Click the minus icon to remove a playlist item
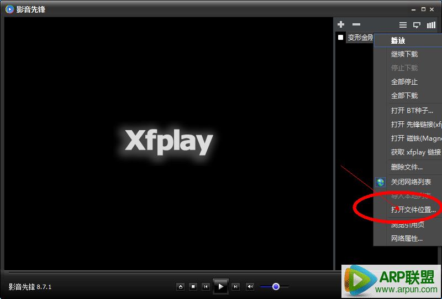 click(x=356, y=25)
